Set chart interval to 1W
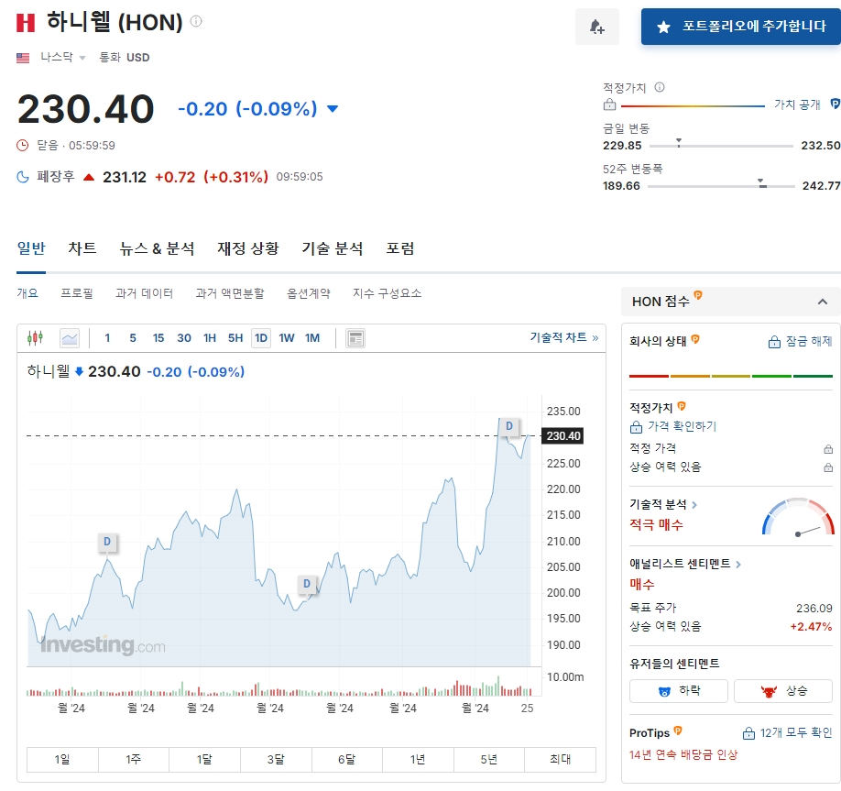This screenshot has height=791, width=841. pos(287,338)
